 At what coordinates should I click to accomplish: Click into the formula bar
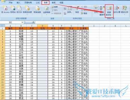[82, 22]
